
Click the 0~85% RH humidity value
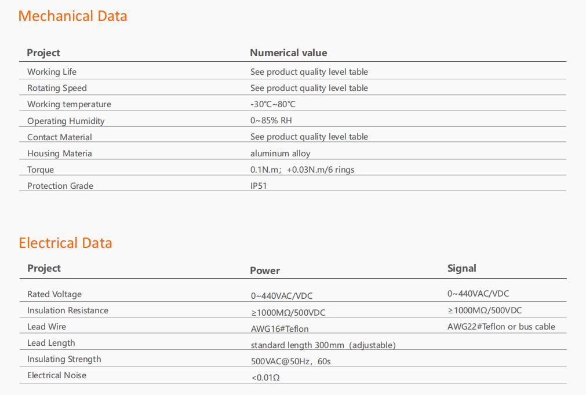(271, 120)
